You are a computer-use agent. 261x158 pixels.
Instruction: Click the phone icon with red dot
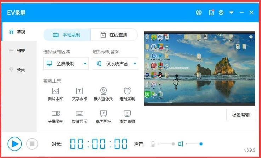(x=211, y=12)
